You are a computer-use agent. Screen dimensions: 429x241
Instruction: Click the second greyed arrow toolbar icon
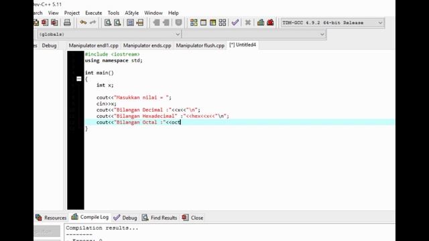[166, 22]
